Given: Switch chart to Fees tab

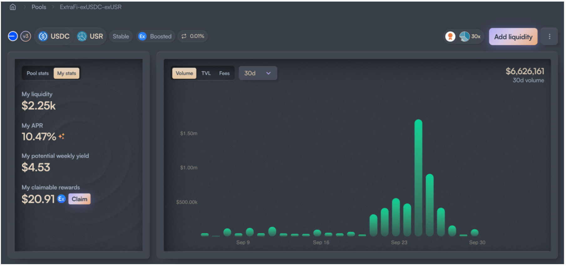Looking at the screenshot, I should click(x=224, y=73).
